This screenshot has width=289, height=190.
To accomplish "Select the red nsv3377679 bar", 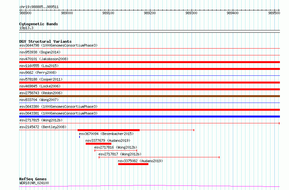I will 98,144.
